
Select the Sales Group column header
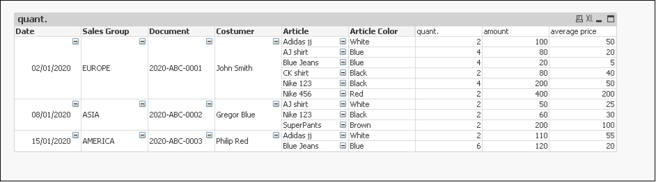[106, 32]
